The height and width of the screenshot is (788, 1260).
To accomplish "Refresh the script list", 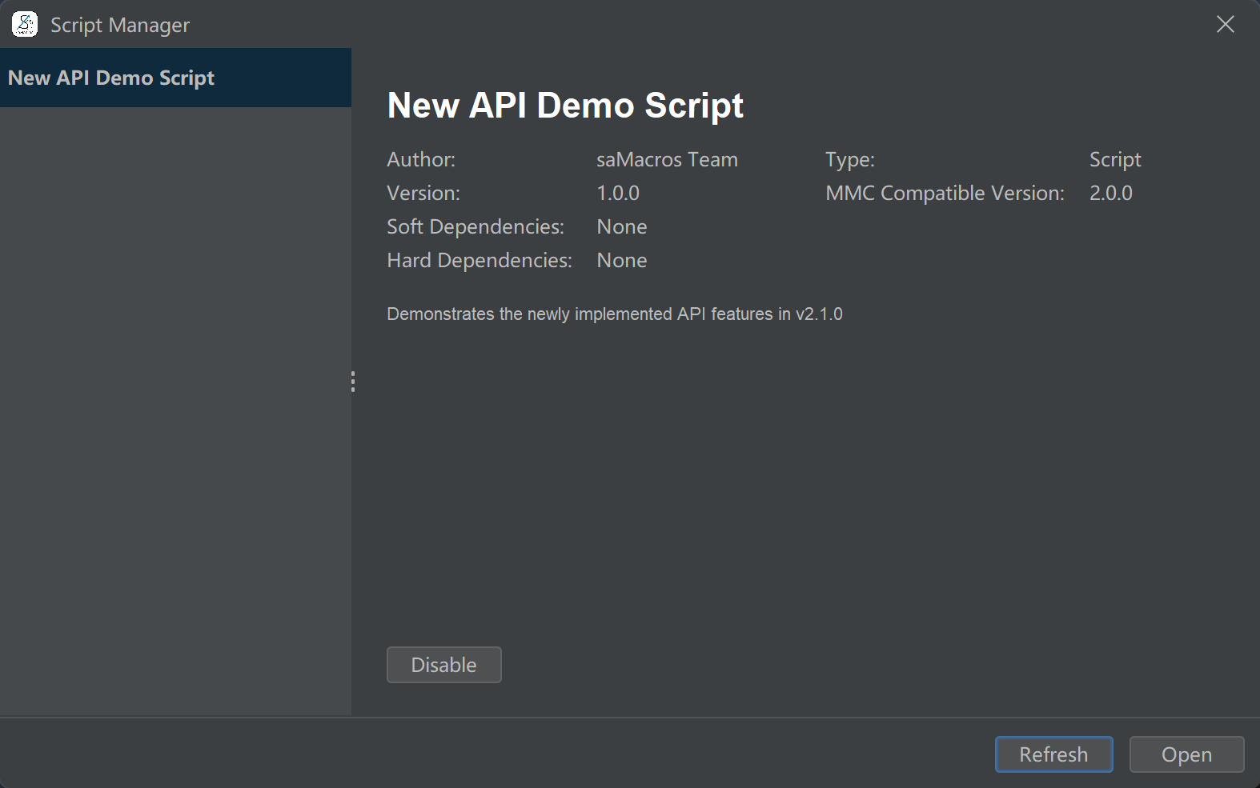I will click(1053, 754).
